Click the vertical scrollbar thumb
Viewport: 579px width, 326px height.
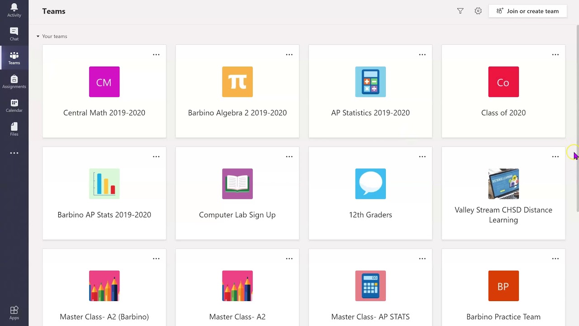[x=577, y=119]
